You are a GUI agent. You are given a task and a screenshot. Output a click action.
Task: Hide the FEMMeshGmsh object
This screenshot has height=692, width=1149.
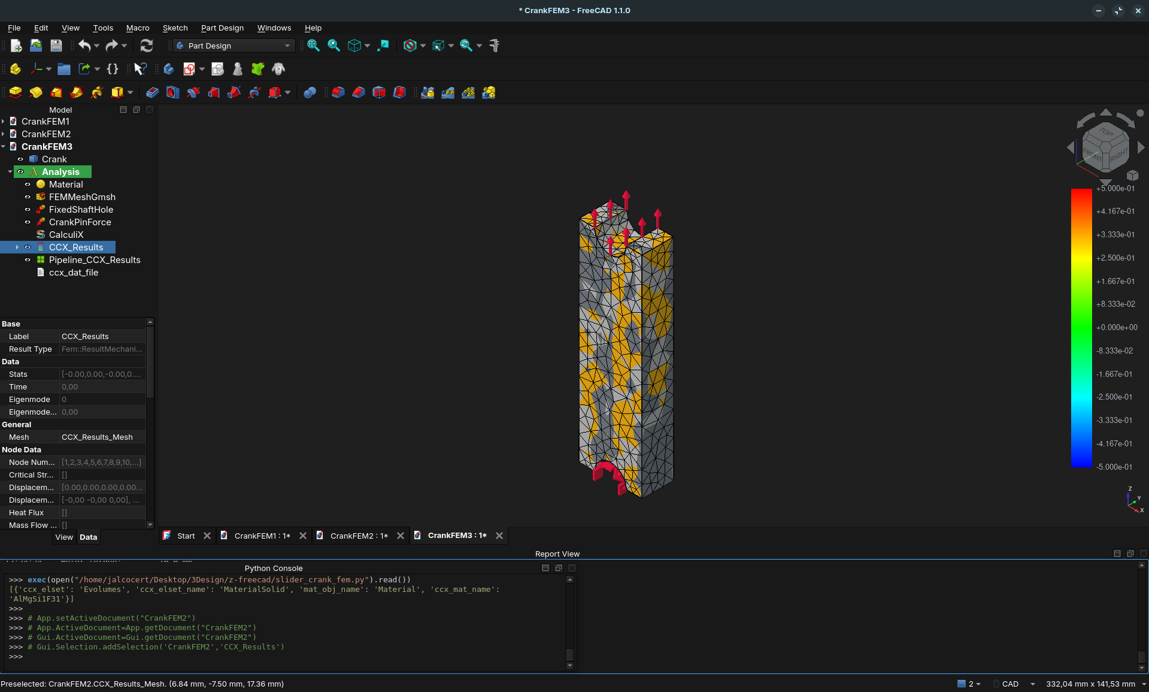(28, 197)
